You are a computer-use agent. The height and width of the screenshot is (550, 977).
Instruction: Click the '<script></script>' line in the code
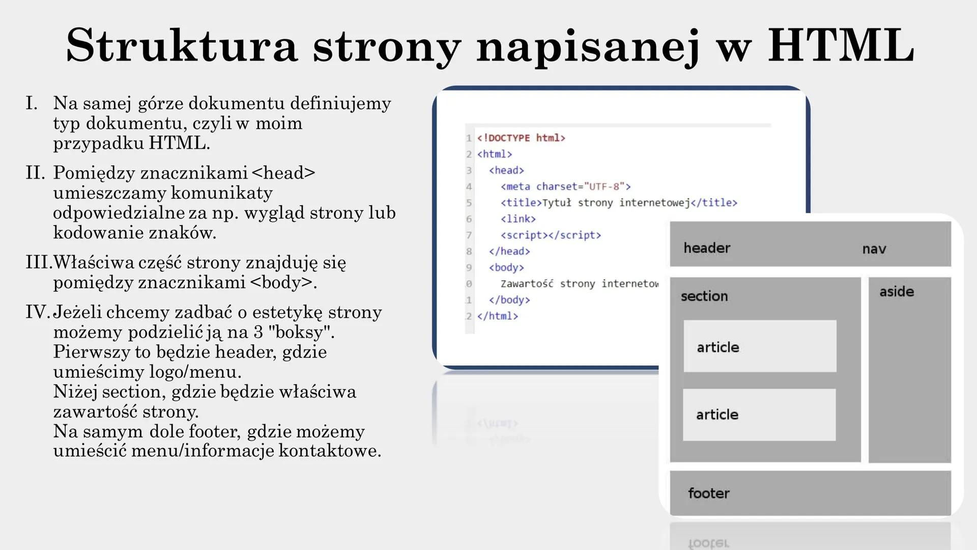(550, 235)
